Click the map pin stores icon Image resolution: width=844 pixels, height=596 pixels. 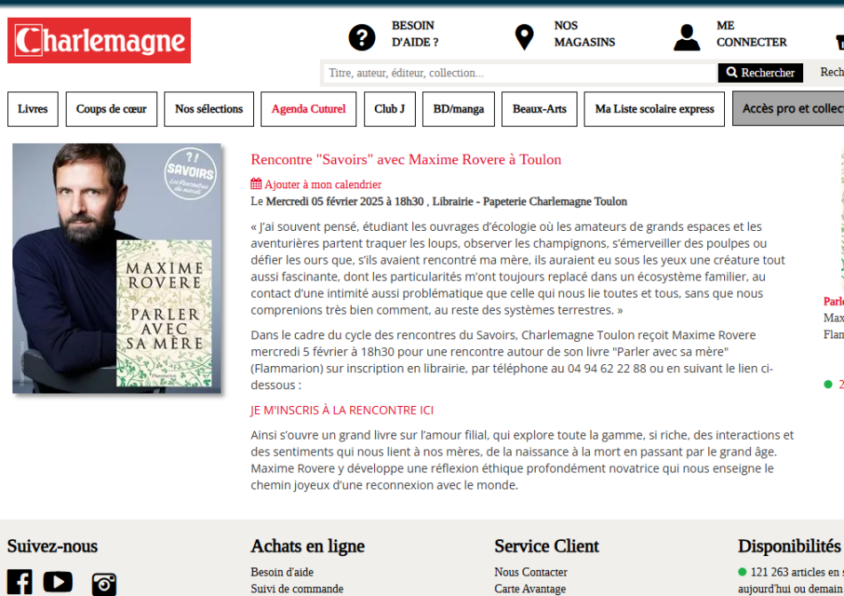(x=524, y=37)
